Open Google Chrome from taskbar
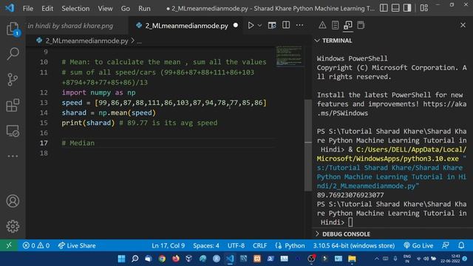The width and height of the screenshot is (473, 266). [x=162, y=259]
